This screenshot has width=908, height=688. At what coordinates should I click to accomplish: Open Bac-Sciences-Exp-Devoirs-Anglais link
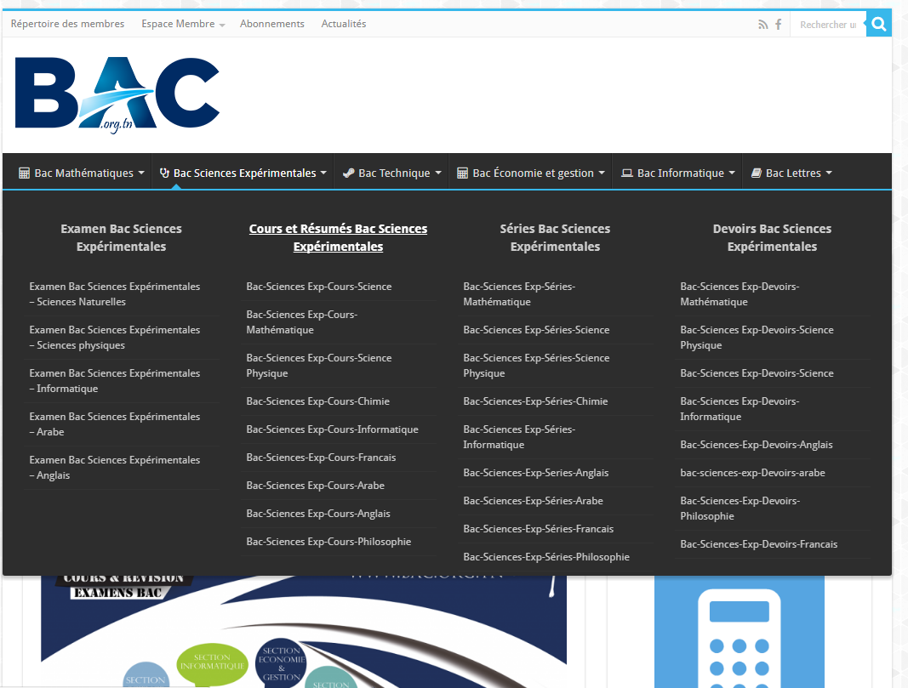(x=756, y=445)
